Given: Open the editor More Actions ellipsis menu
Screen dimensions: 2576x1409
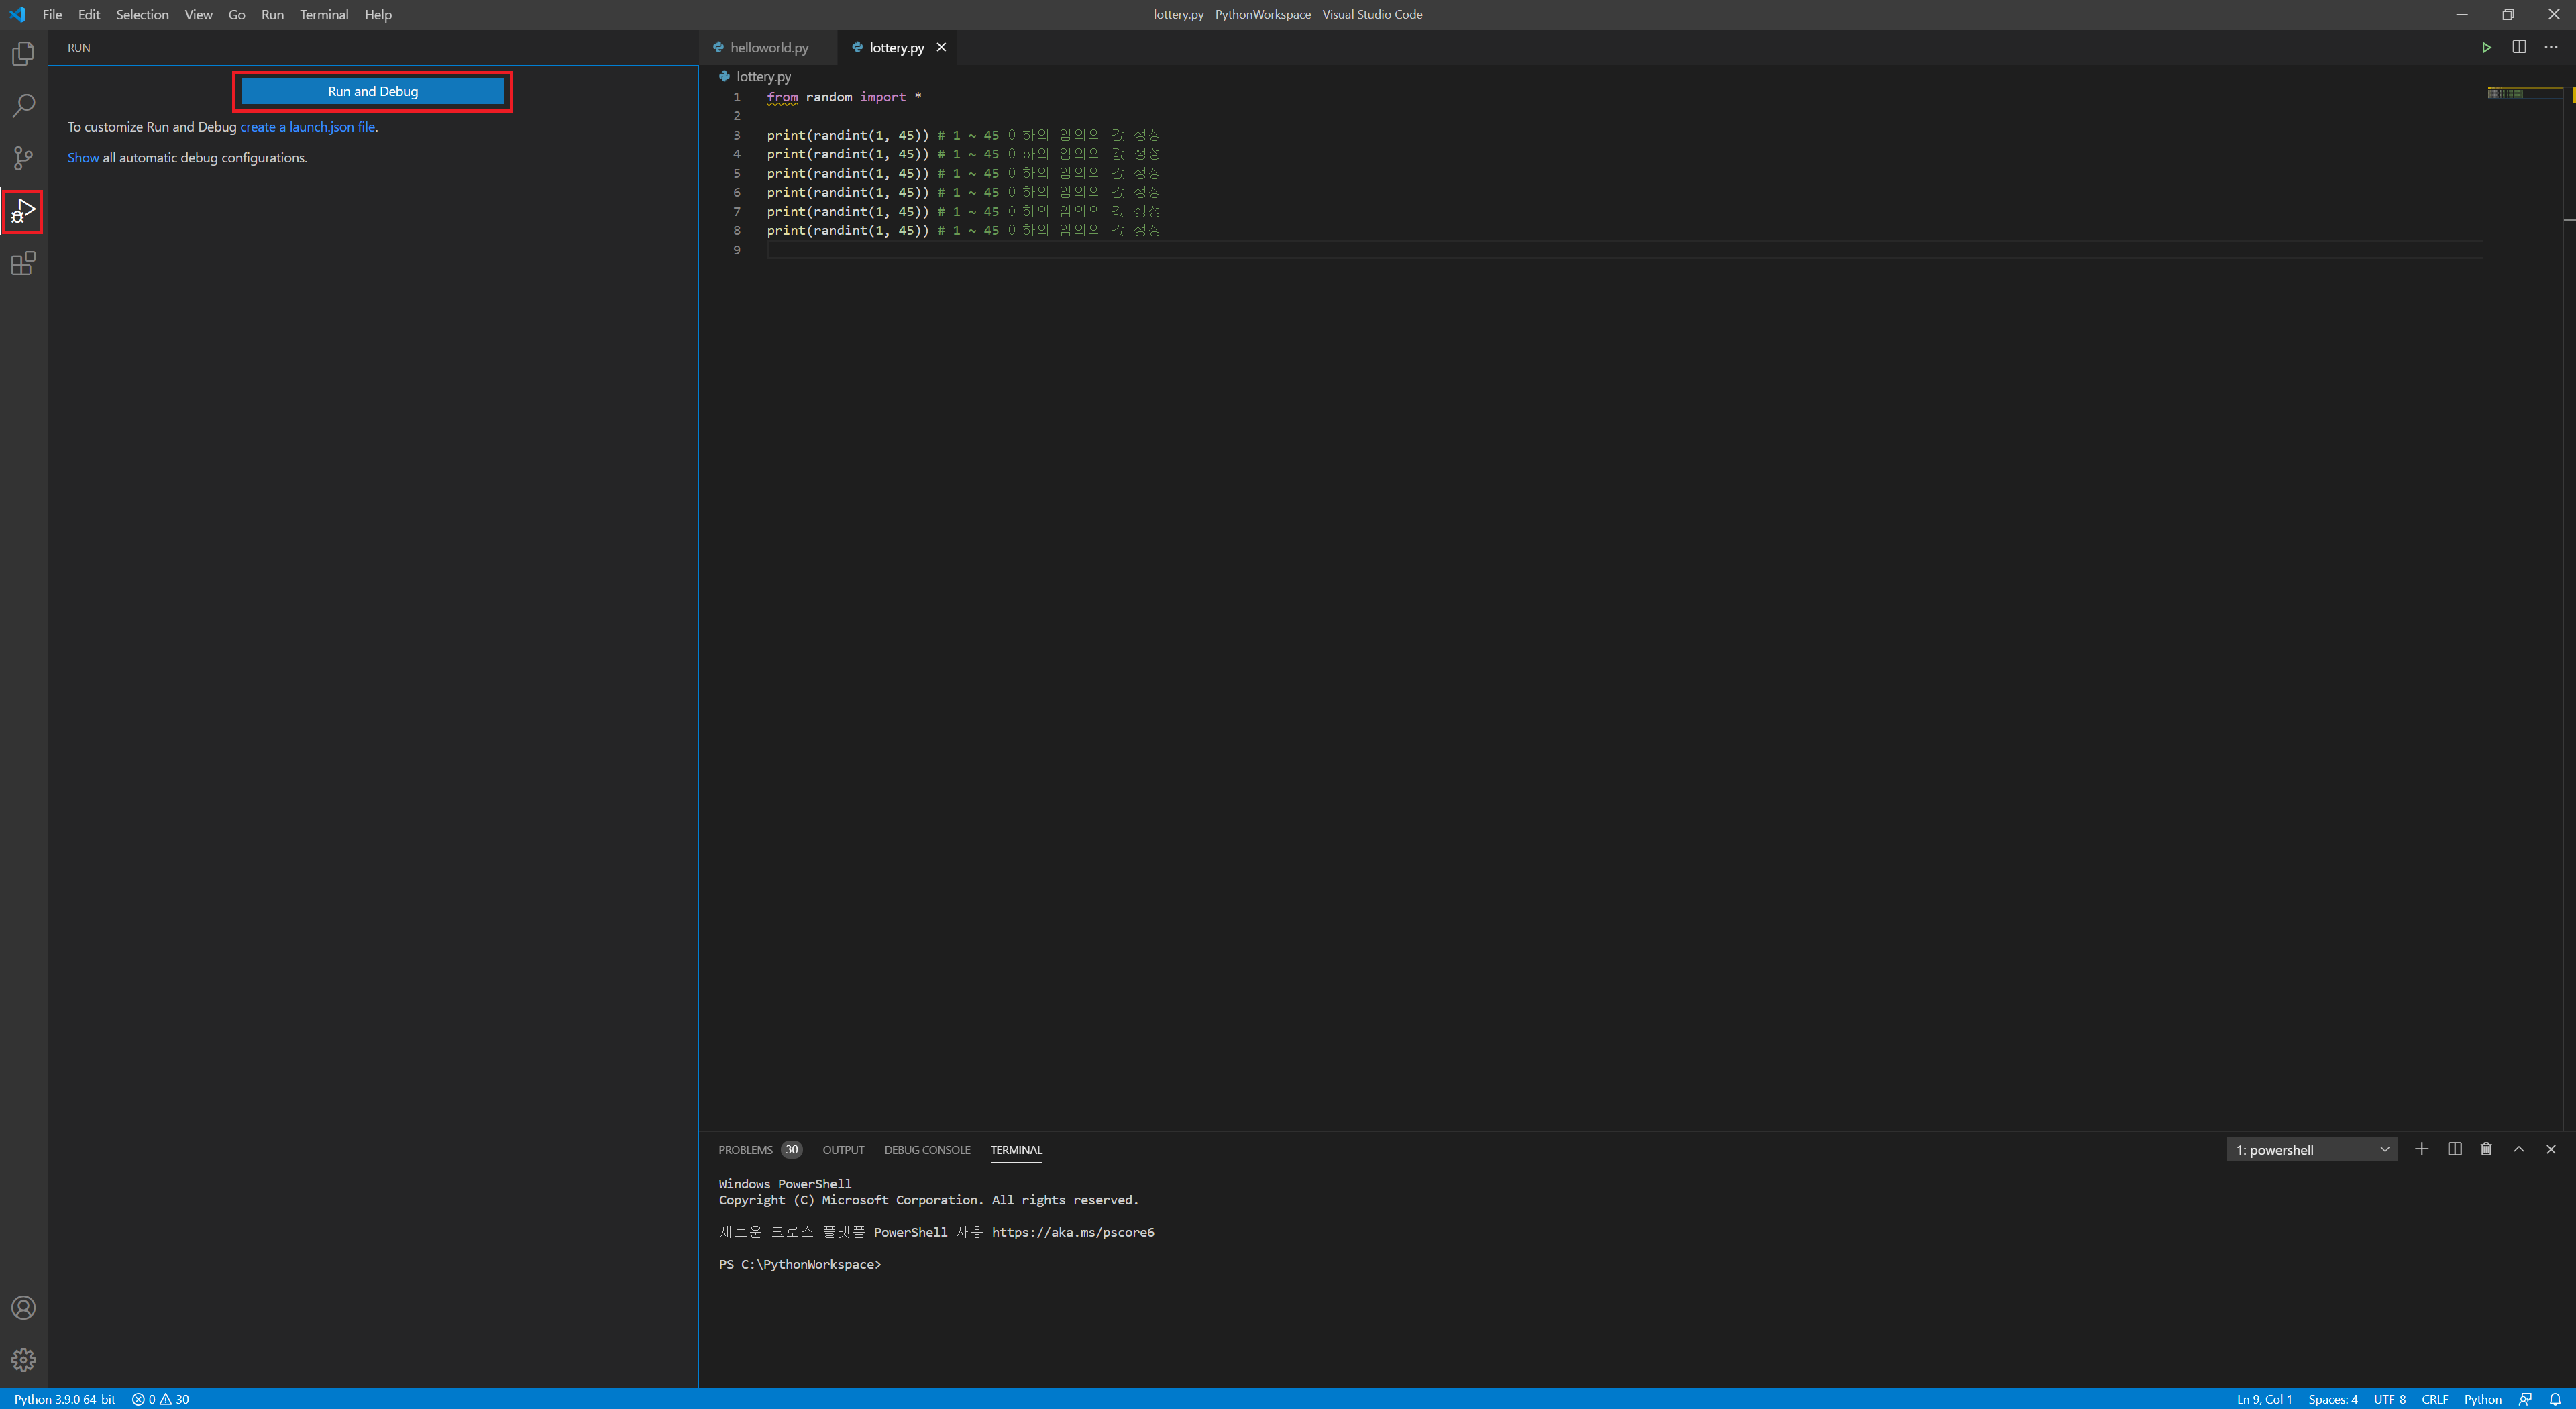Looking at the screenshot, I should (2551, 47).
